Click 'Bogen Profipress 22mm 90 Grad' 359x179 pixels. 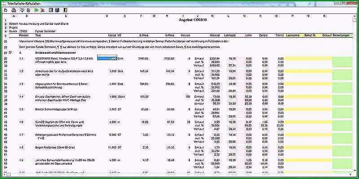pos(54,148)
